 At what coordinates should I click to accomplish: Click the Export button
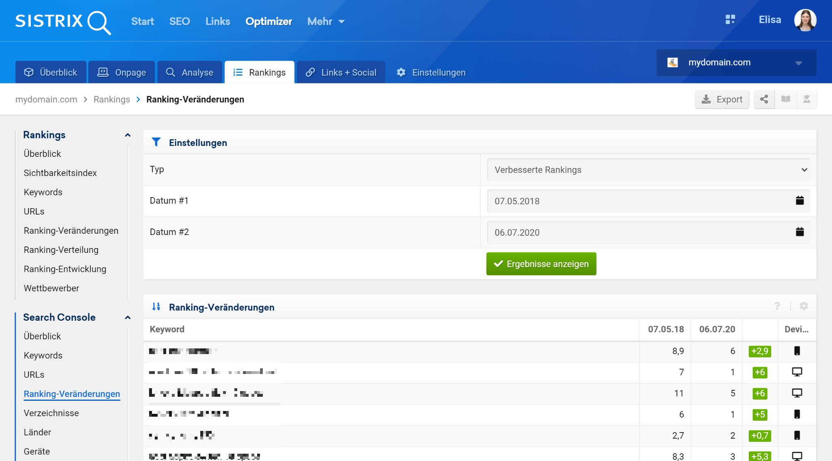pyautogui.click(x=722, y=99)
